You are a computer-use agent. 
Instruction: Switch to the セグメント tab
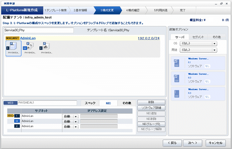tap(198, 37)
